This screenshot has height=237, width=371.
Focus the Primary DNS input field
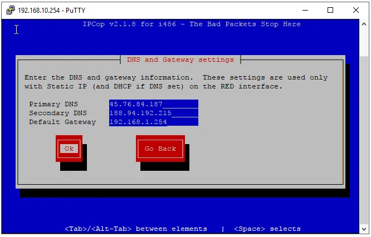pyautogui.click(x=154, y=104)
